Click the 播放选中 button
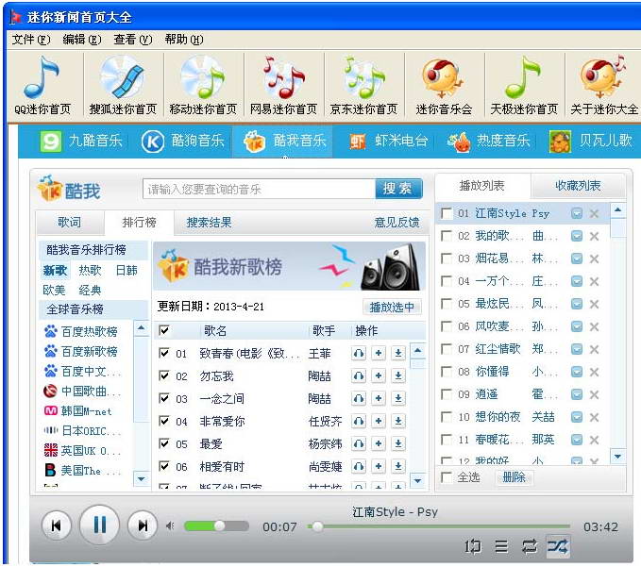 [392, 307]
